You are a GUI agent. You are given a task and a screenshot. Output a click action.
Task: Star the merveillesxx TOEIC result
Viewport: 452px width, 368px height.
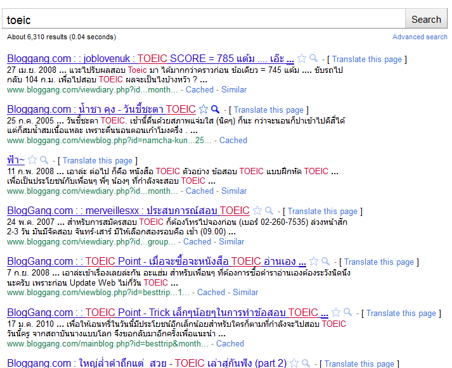tap(257, 210)
